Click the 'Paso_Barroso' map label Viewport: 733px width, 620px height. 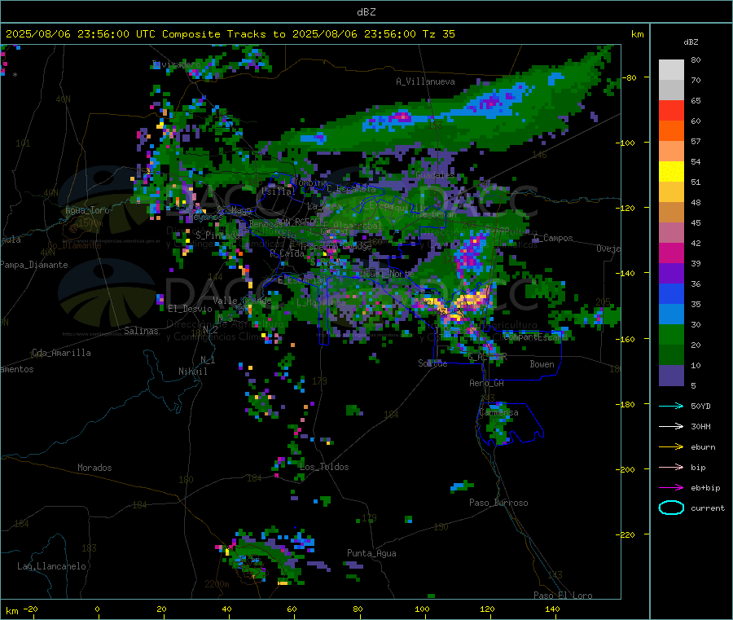click(x=498, y=503)
